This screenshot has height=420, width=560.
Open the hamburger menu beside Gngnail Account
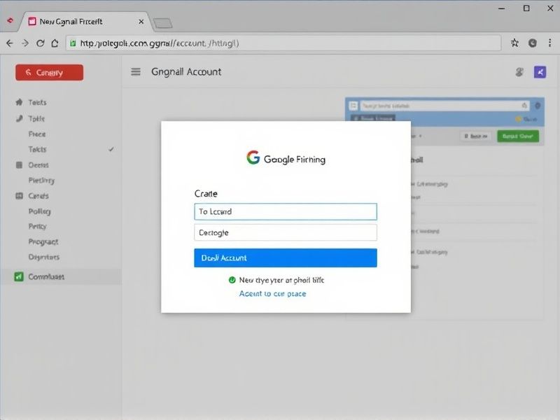click(x=136, y=72)
